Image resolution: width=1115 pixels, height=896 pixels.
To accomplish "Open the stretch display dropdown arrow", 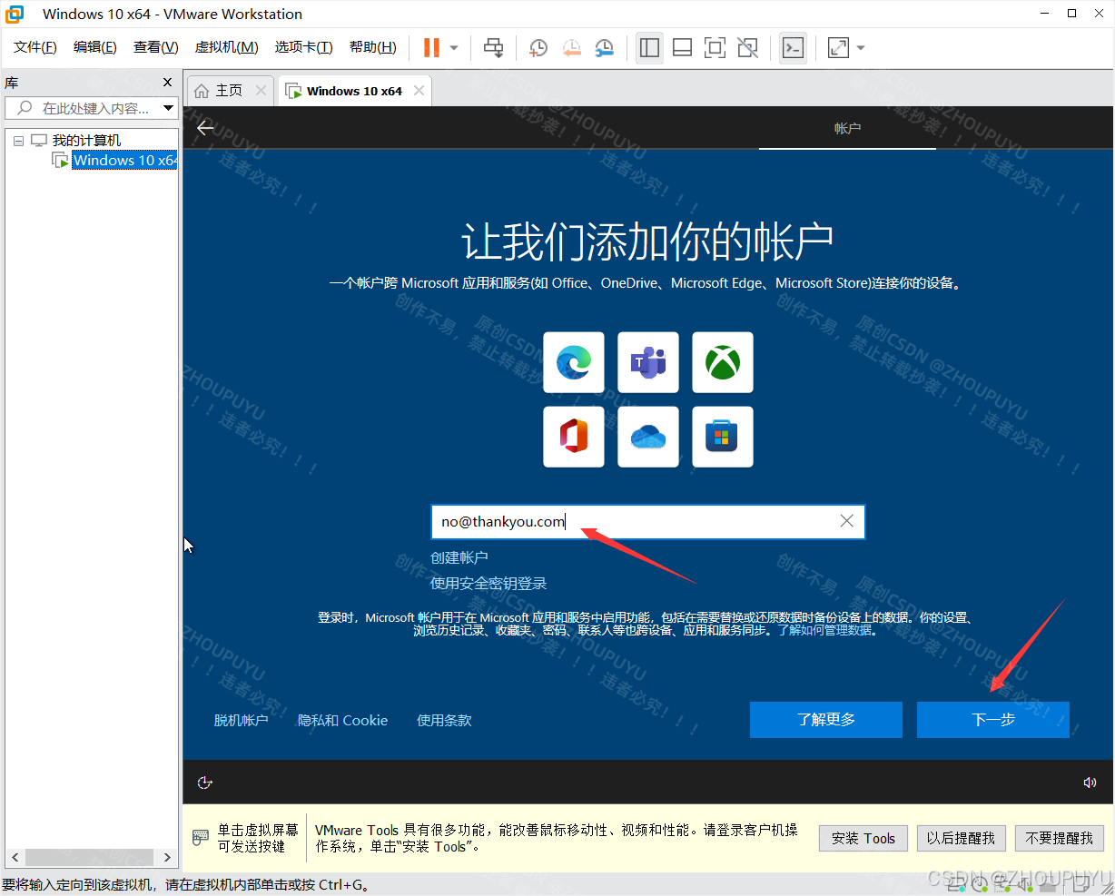I will (x=861, y=48).
